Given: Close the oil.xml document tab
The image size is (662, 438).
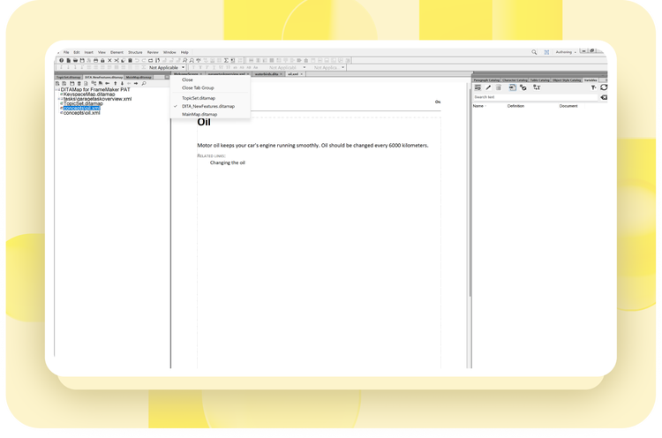Looking at the screenshot, I should click(x=302, y=74).
